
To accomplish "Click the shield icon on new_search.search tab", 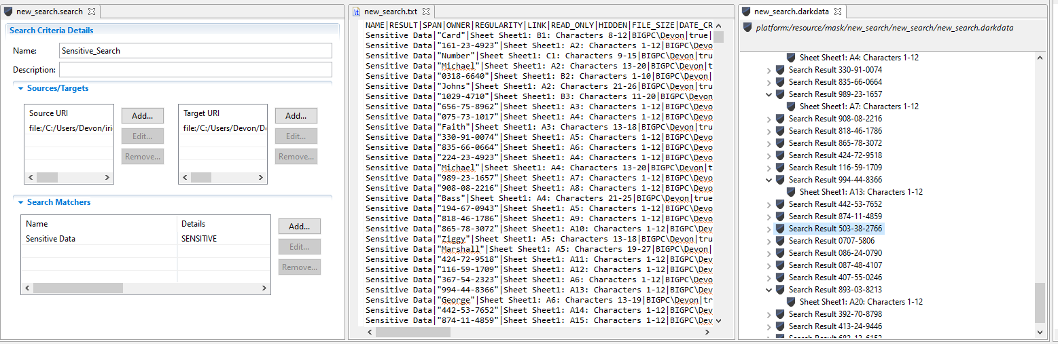I will coord(8,12).
